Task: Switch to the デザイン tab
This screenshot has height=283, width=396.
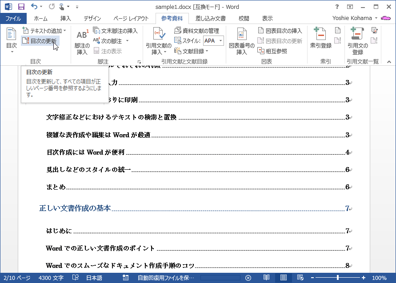Action: (x=92, y=18)
